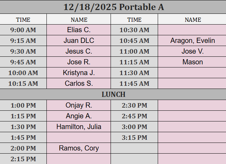Viewport: 226px width, 164px height.
Task: Select the Juan DLC cell
Action: point(79,41)
